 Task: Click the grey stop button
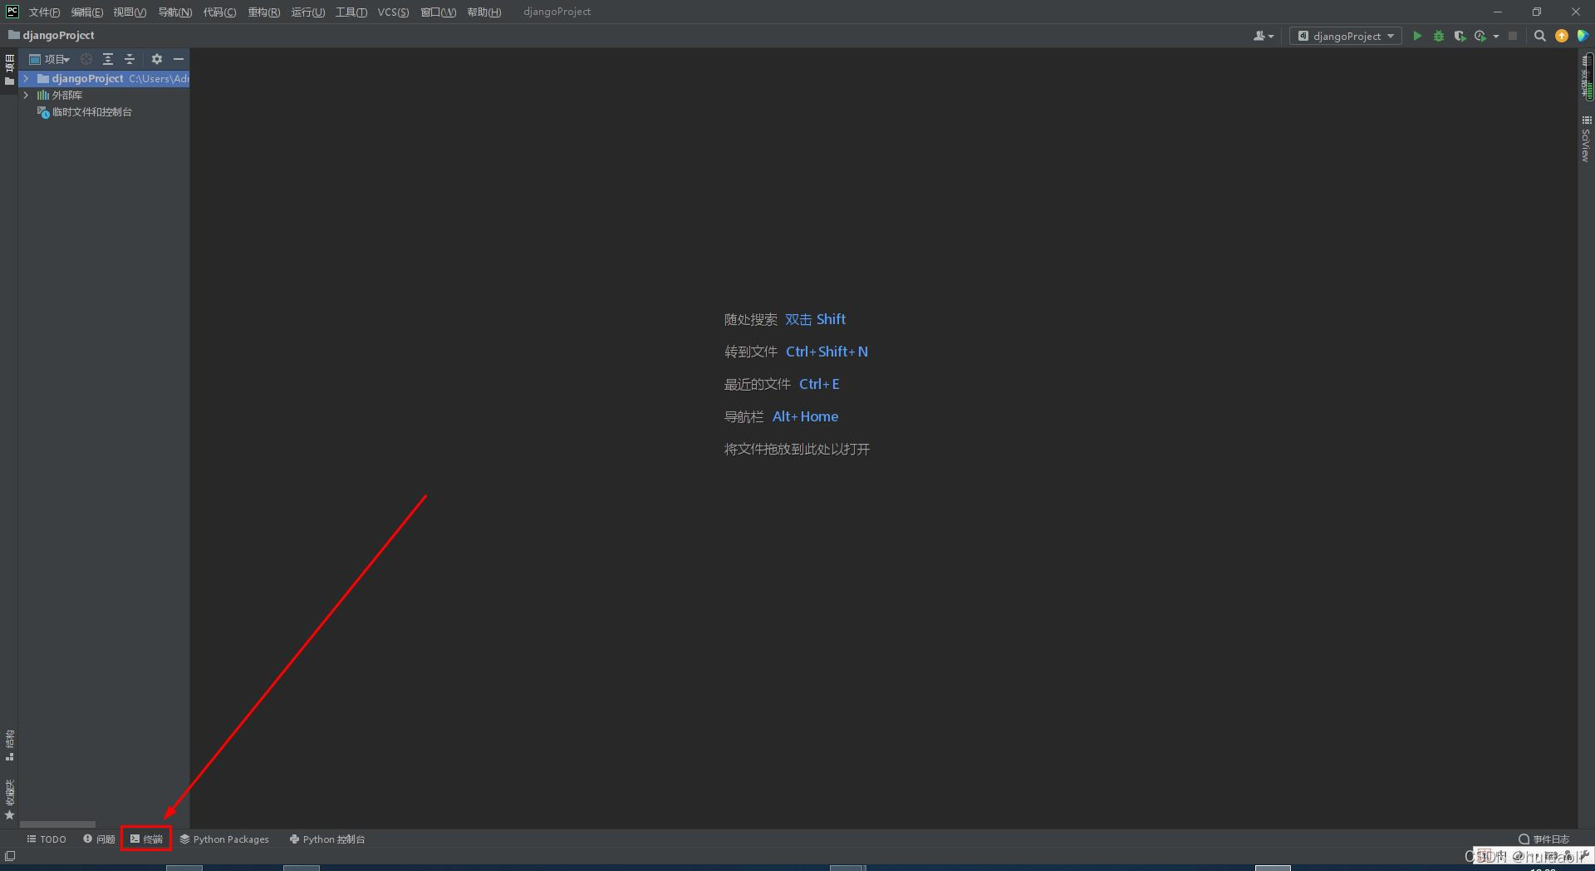pyautogui.click(x=1513, y=36)
